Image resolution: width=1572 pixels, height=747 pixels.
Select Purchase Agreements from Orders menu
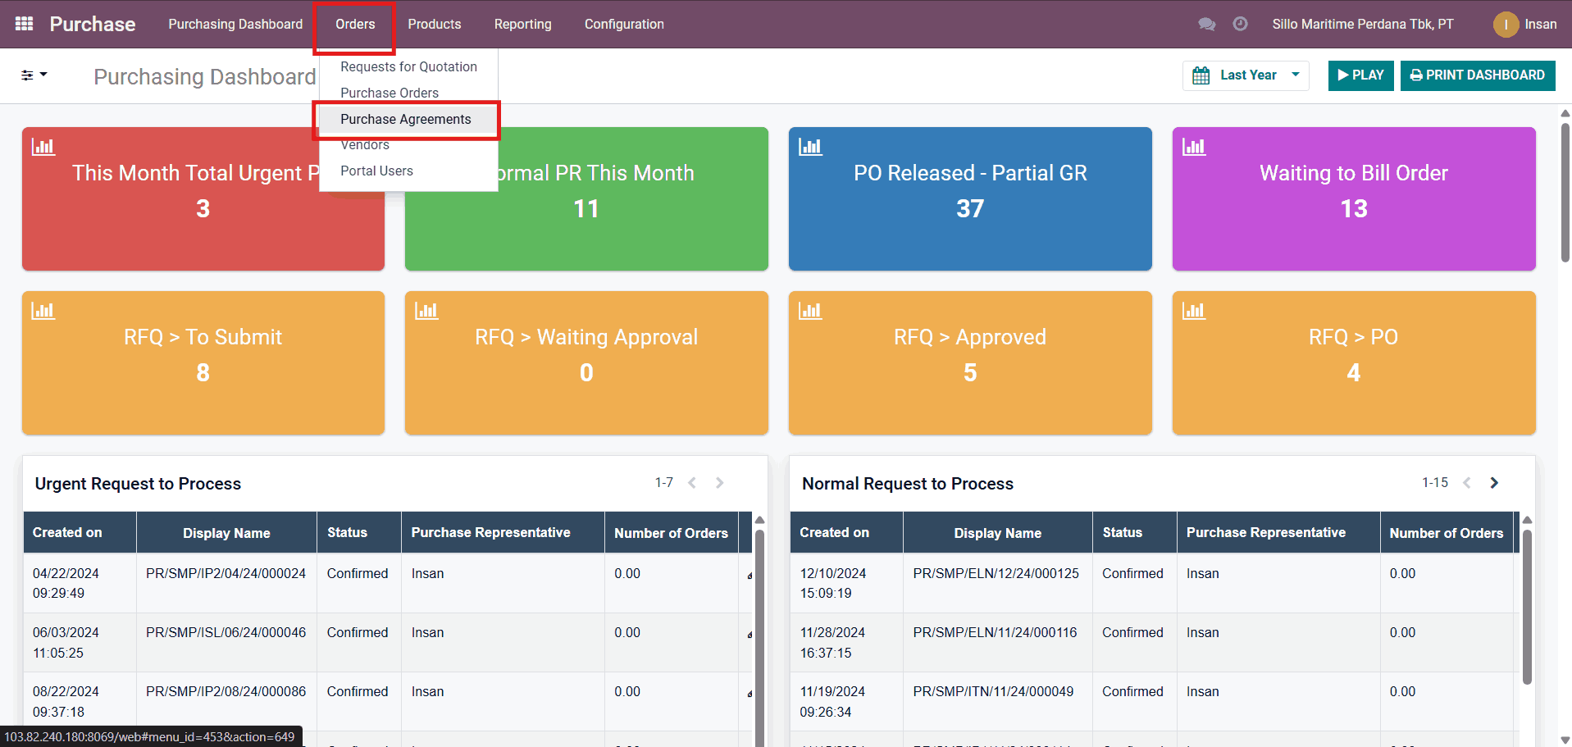406,119
